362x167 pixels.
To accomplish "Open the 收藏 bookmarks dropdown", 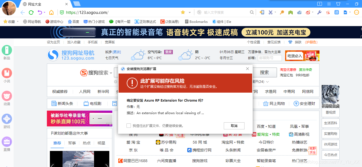I will (x=11, y=22).
